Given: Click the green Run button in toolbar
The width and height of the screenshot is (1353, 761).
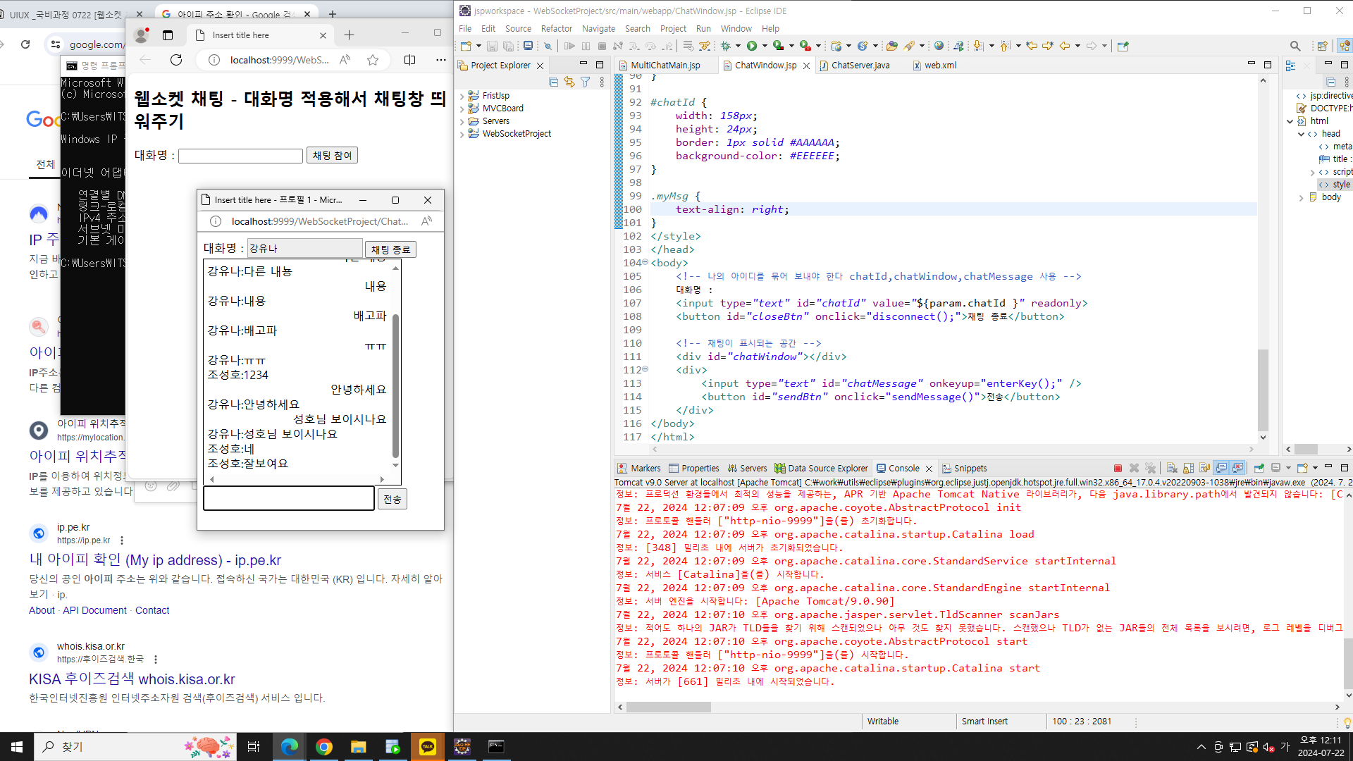Looking at the screenshot, I should [752, 46].
